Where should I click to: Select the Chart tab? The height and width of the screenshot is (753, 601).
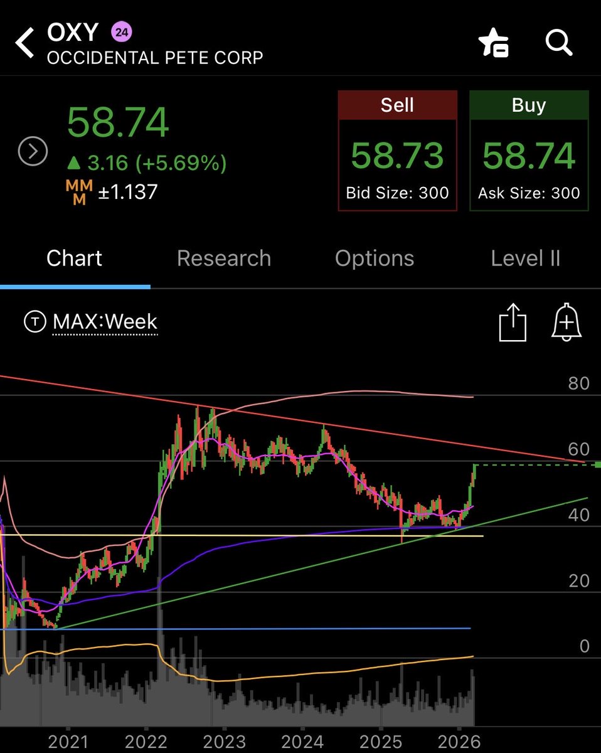point(74,258)
